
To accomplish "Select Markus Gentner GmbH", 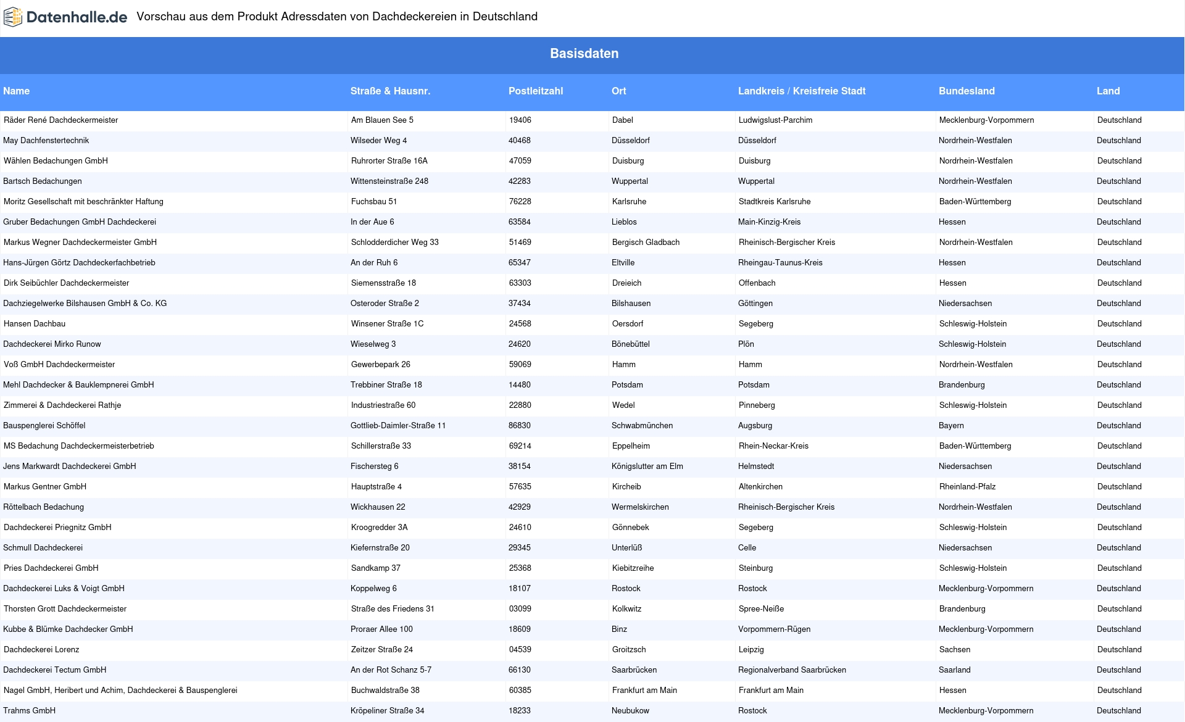I will [x=45, y=487].
